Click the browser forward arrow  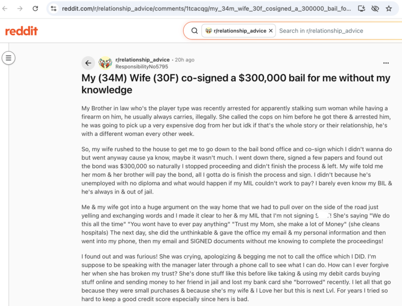[20, 9]
